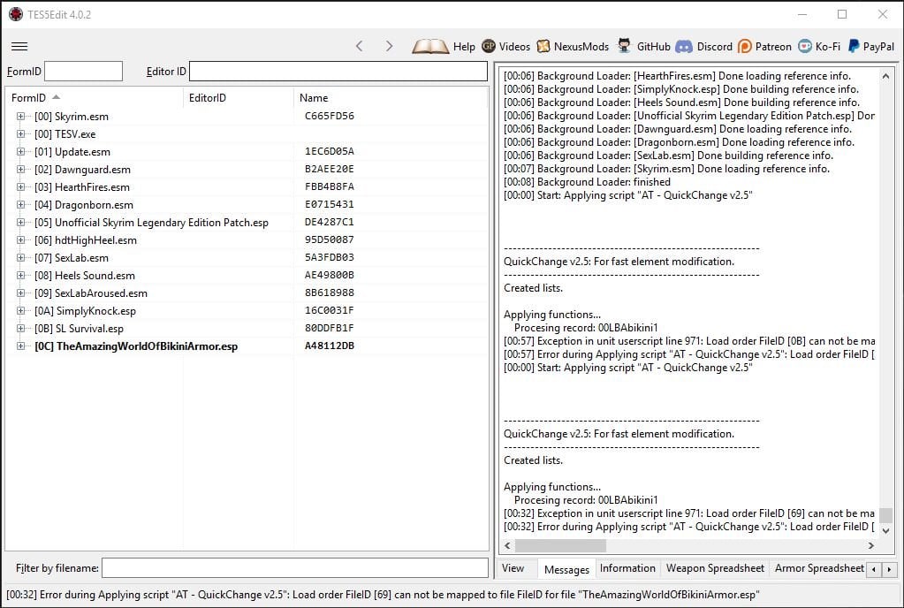Click CRC value C665FD56
Viewport: 904px width, 608px height.
[330, 116]
